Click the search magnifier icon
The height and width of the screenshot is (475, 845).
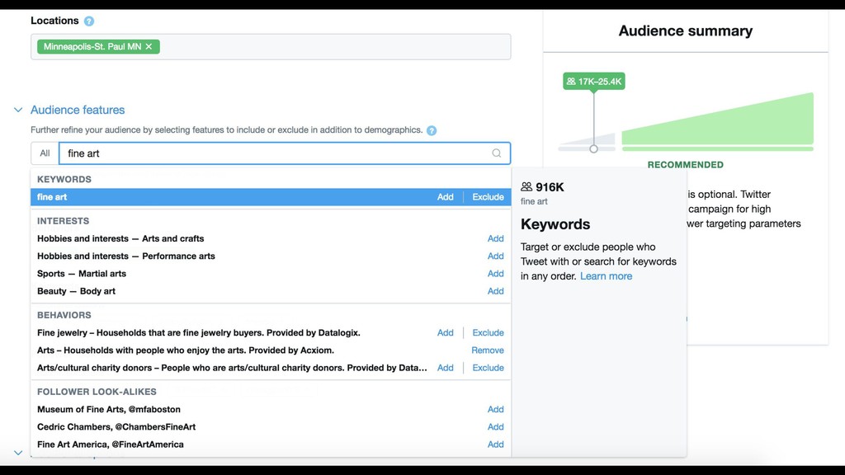pos(497,153)
